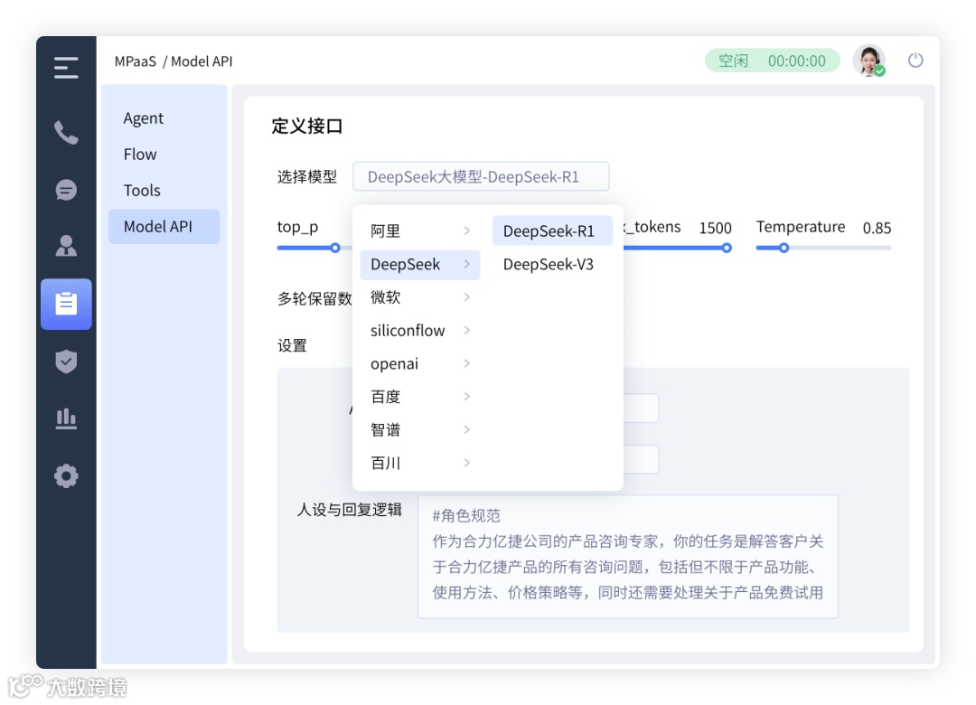Open the chat messages sidebar icon
The width and height of the screenshot is (976, 705).
coord(66,190)
